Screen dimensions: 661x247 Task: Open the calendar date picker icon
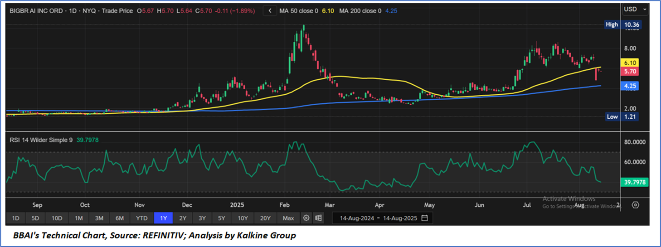[424, 218]
